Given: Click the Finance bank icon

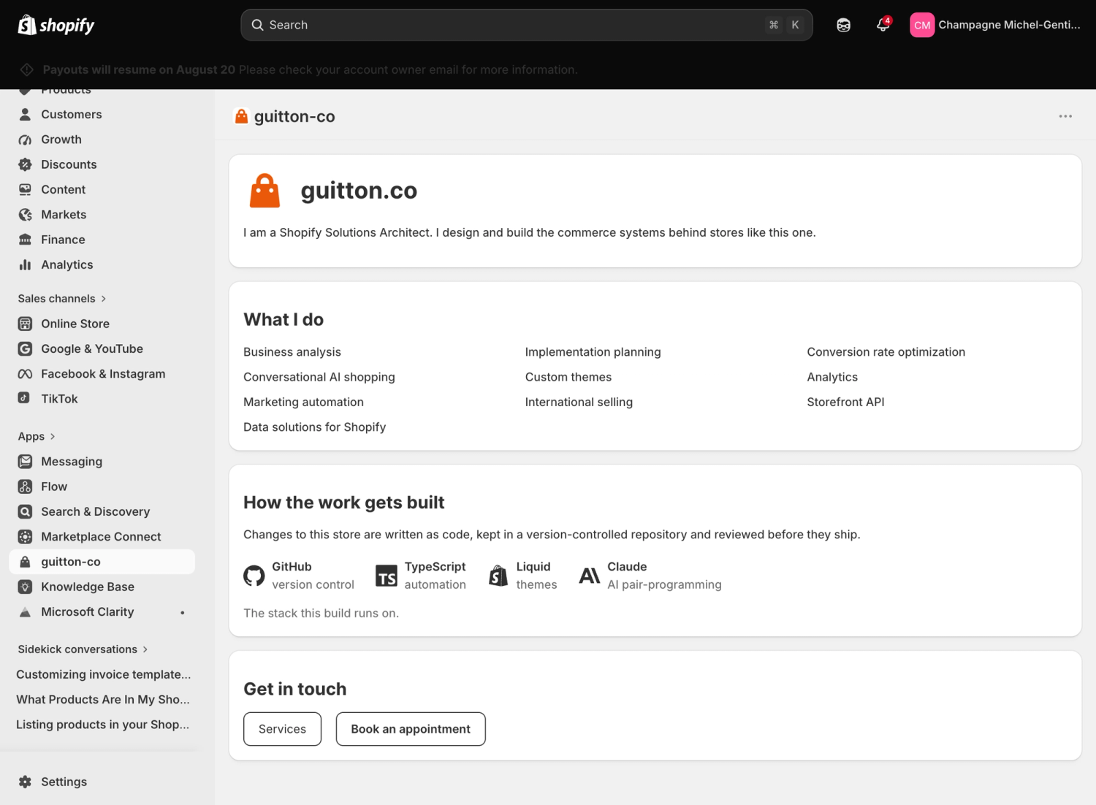Looking at the screenshot, I should (25, 240).
